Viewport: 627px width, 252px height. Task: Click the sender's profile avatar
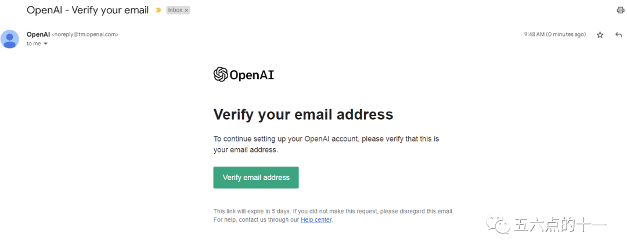pos(10,39)
